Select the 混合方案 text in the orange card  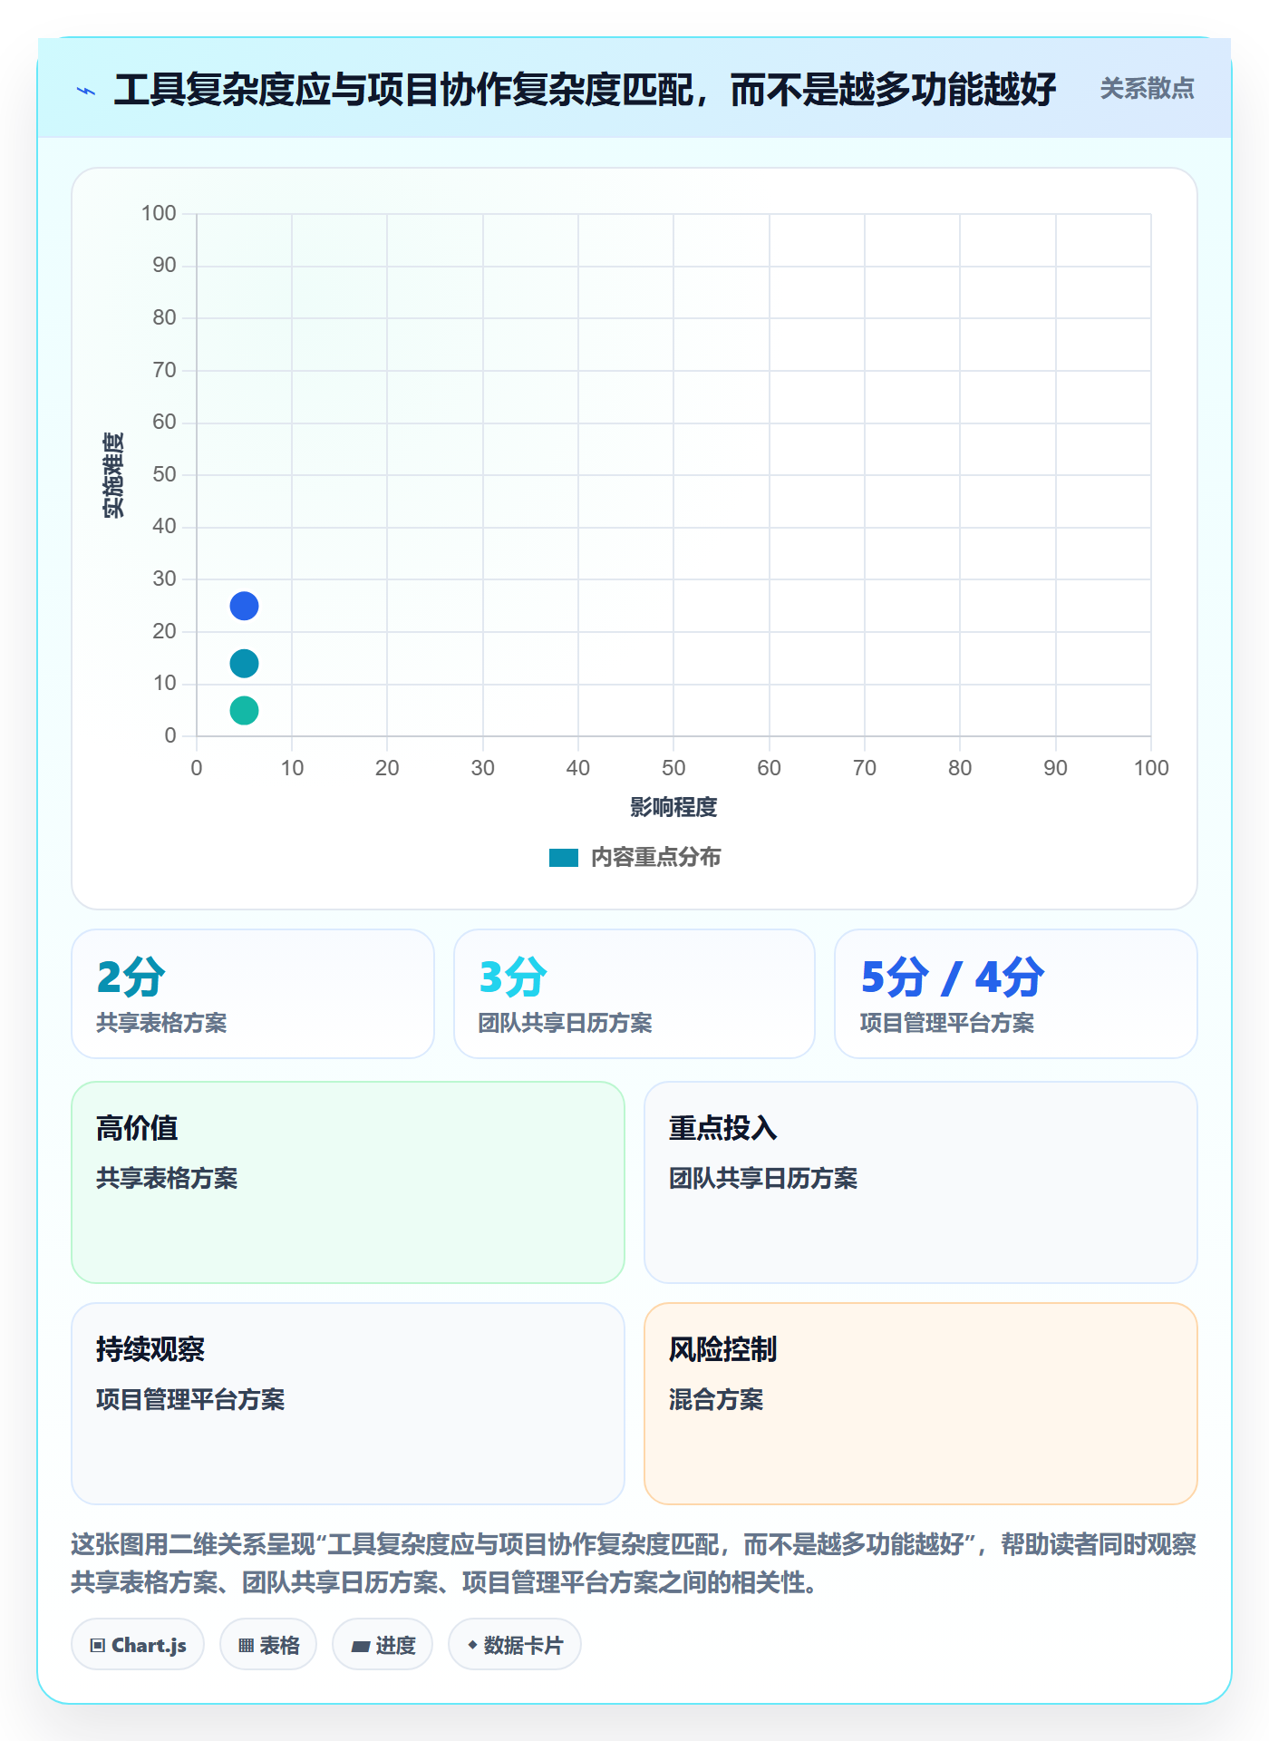pyautogui.click(x=716, y=1399)
